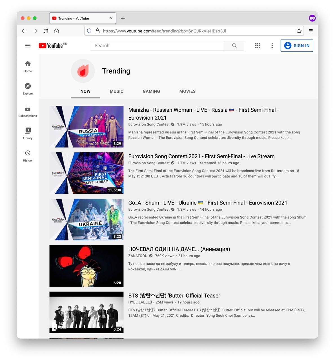Click the tracking protection shield icon

89,31
